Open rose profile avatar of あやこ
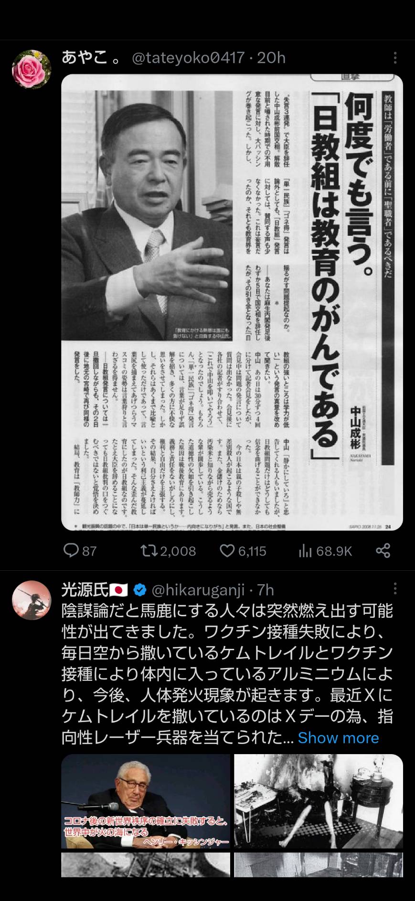Image resolution: width=415 pixels, height=901 pixels. pos(32,69)
